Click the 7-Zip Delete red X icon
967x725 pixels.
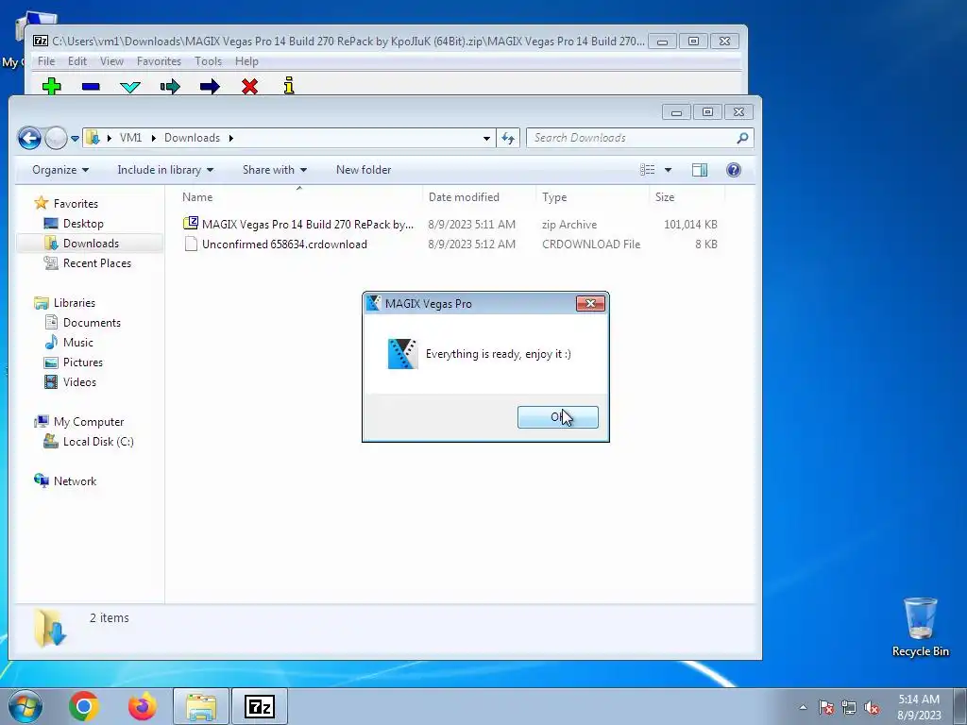249,86
